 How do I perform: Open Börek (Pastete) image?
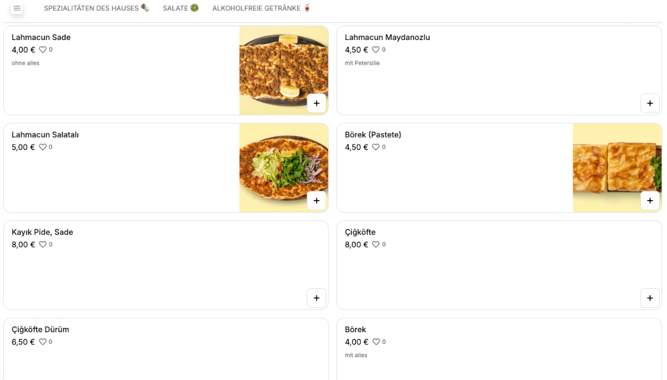click(617, 168)
